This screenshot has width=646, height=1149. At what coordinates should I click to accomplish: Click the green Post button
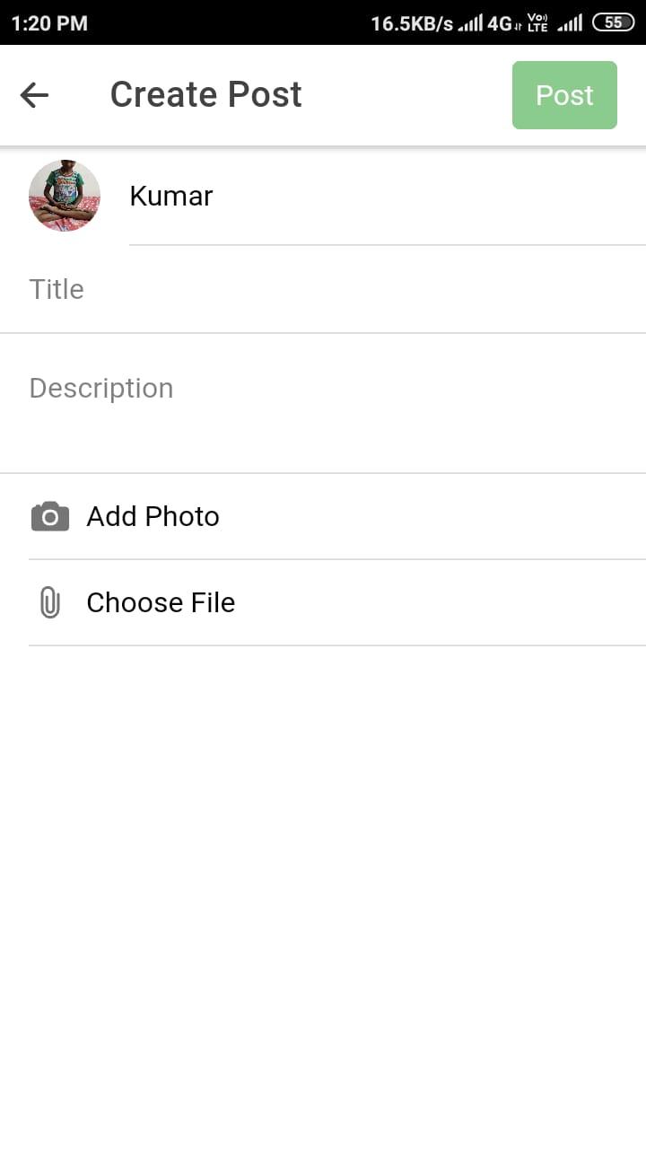(x=564, y=95)
